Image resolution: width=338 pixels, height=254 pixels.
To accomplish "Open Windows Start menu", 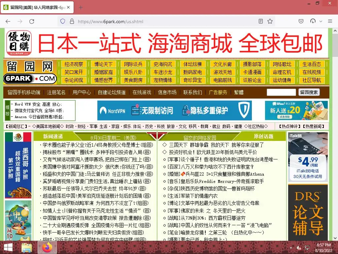I will coord(8,247).
